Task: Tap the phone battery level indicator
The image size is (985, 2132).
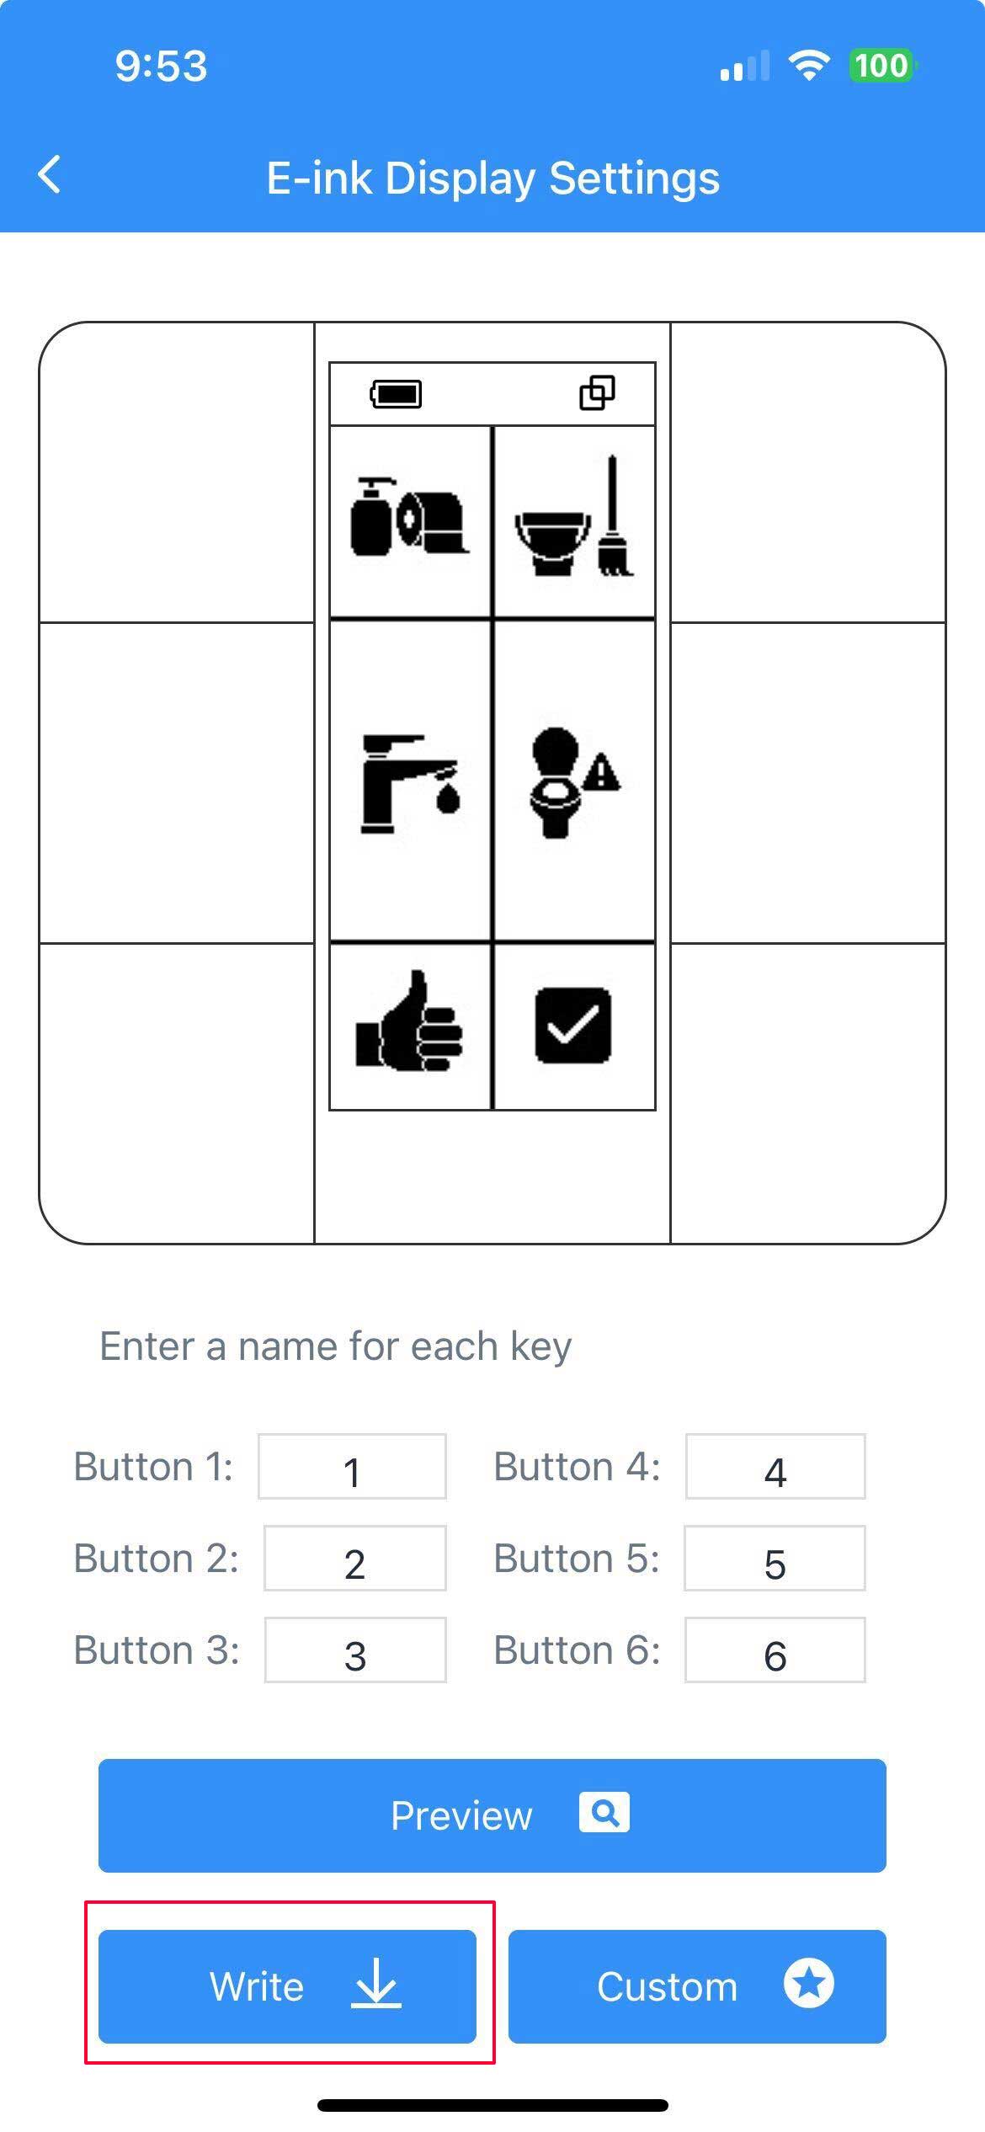Action: [882, 66]
